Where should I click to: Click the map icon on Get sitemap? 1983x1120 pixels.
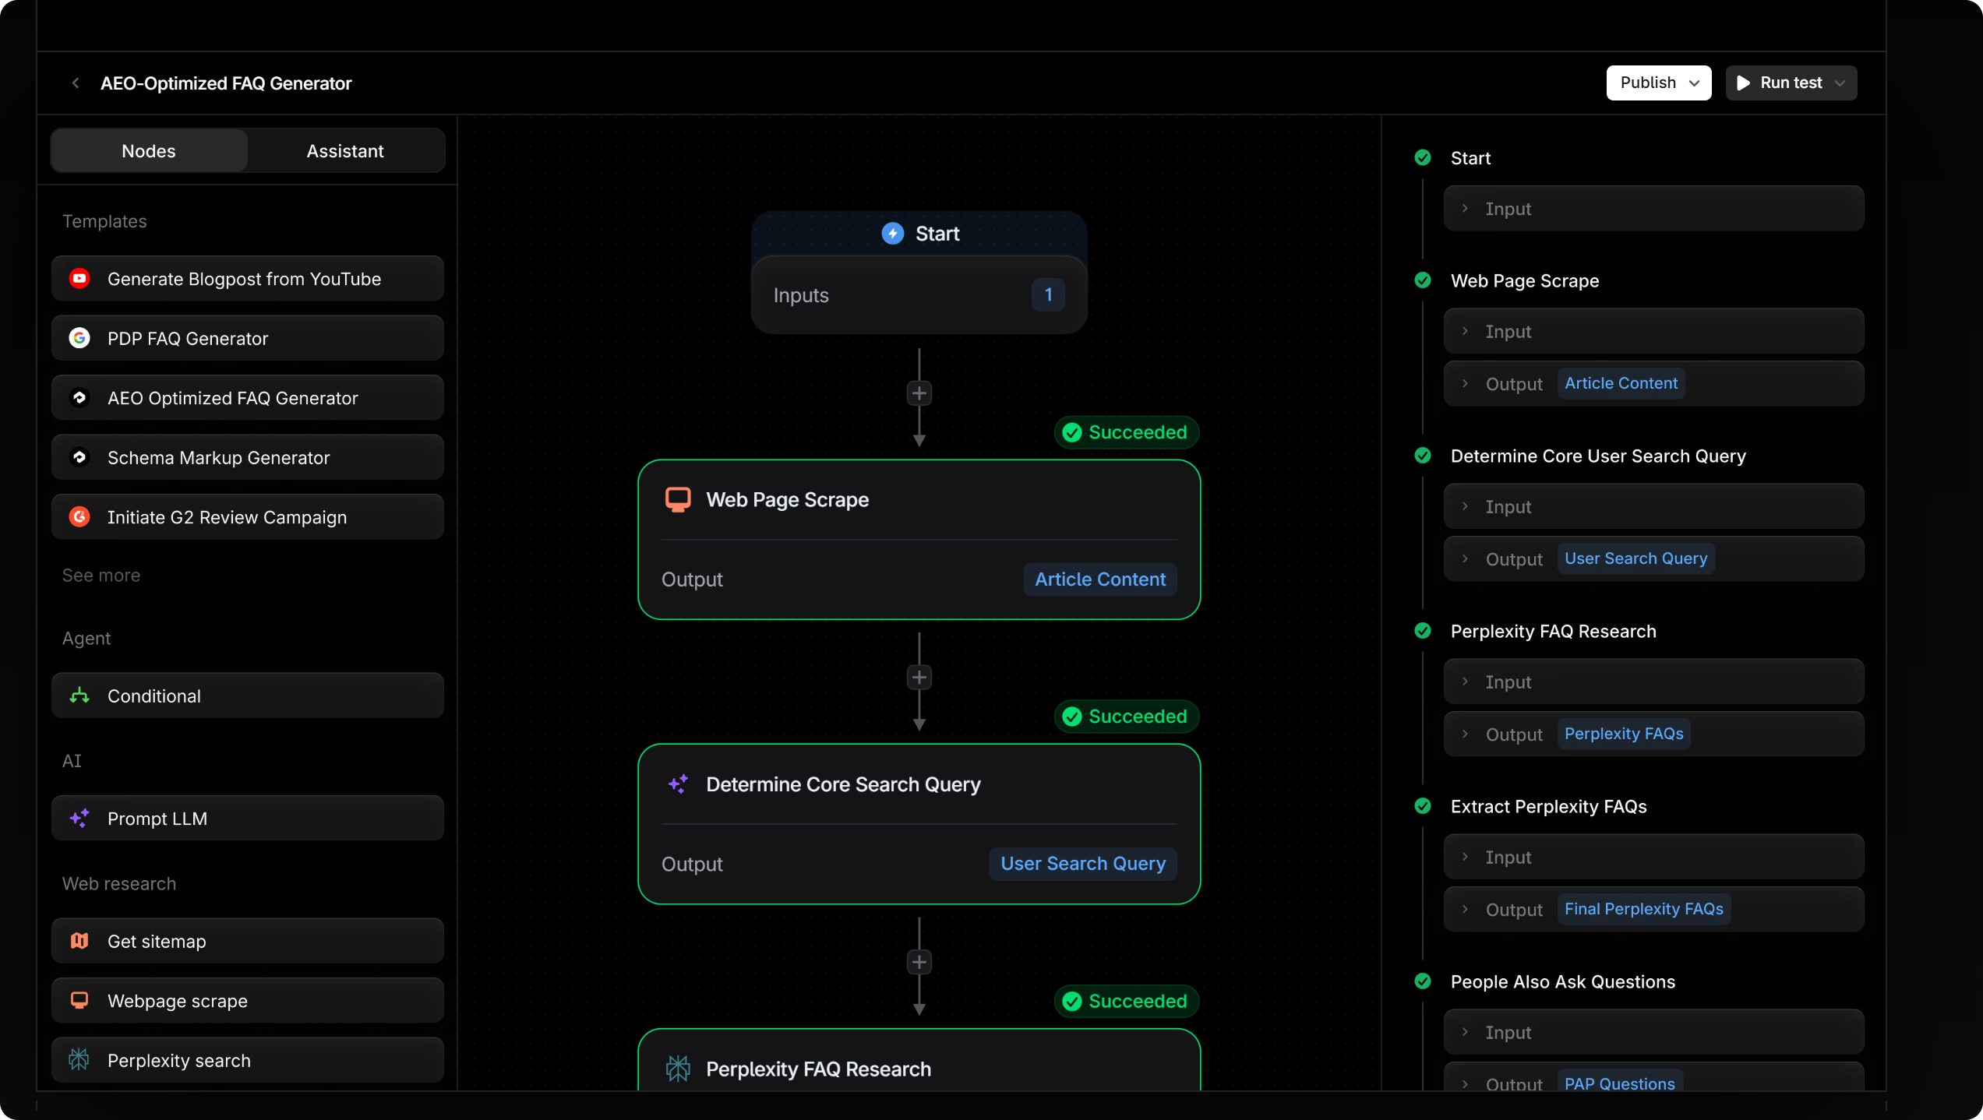(x=79, y=941)
